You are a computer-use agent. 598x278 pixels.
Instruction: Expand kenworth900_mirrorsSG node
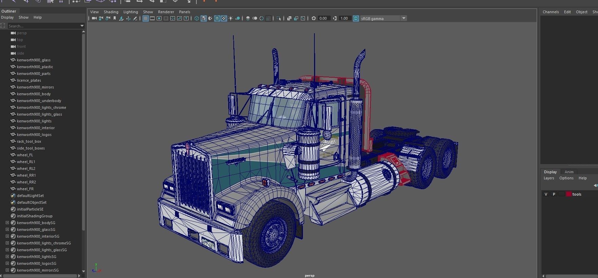(x=7, y=270)
